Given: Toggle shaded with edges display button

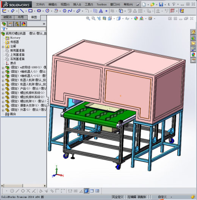Looking at the screenshot, I should [86, 191].
